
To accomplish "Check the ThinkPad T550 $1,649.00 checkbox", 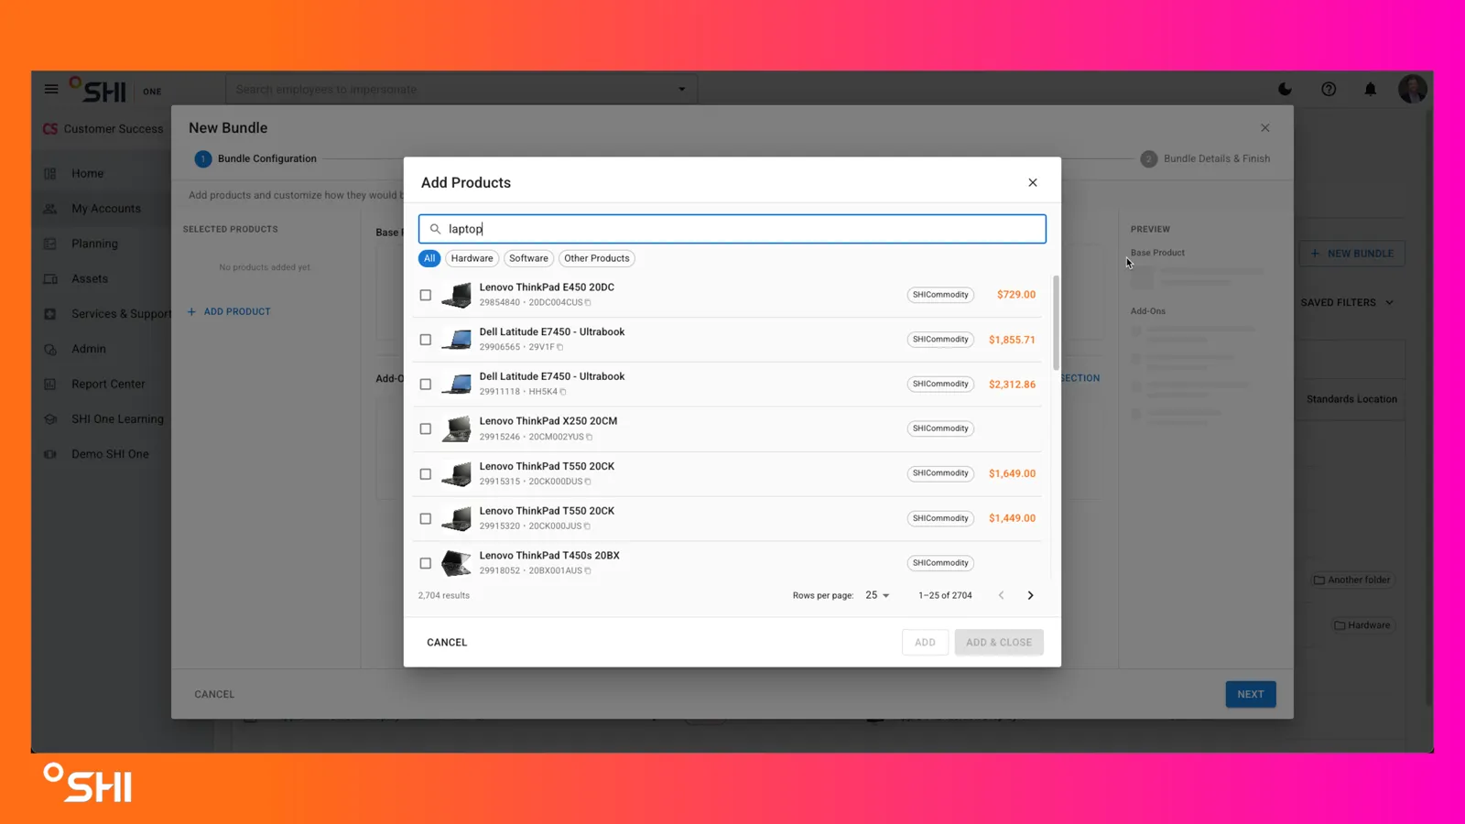I will pyautogui.click(x=426, y=474).
